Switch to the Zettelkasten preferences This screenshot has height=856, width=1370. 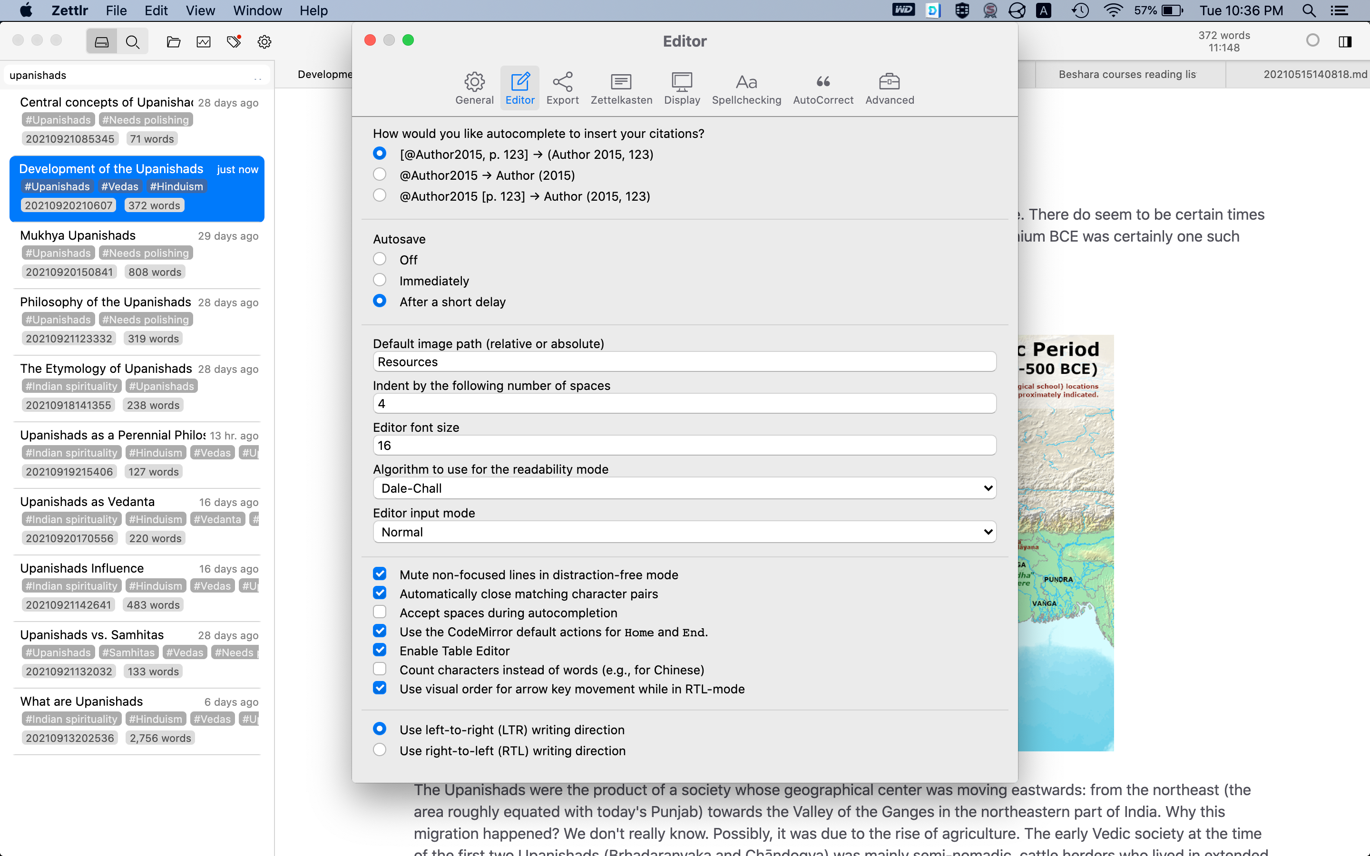(620, 88)
